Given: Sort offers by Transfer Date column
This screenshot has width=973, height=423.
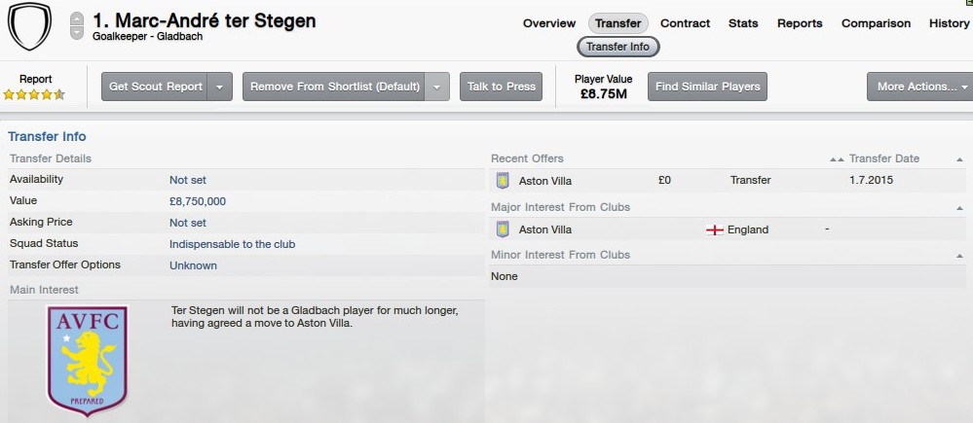Looking at the screenshot, I should tap(882, 159).
